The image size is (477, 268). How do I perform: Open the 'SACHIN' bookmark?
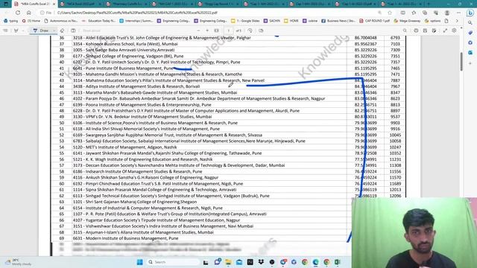[271, 21]
